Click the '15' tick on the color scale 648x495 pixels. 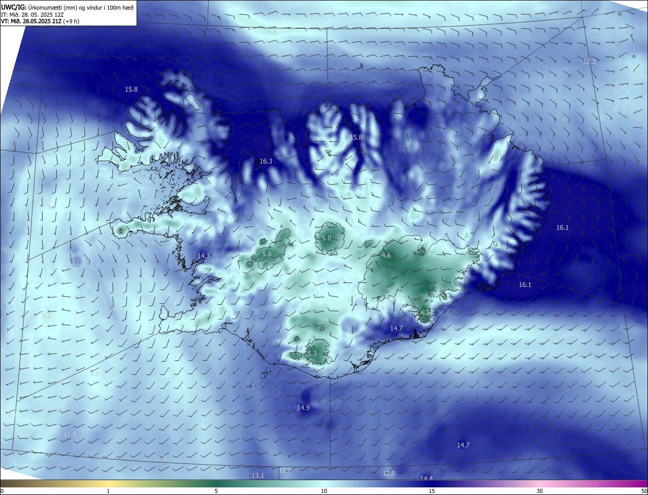[432, 491]
